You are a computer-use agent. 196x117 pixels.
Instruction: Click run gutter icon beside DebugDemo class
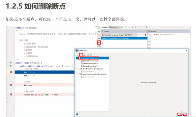pos(11,62)
